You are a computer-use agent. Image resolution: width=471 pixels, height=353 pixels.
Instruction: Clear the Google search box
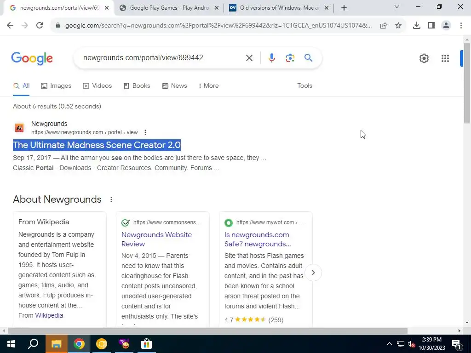point(249,58)
